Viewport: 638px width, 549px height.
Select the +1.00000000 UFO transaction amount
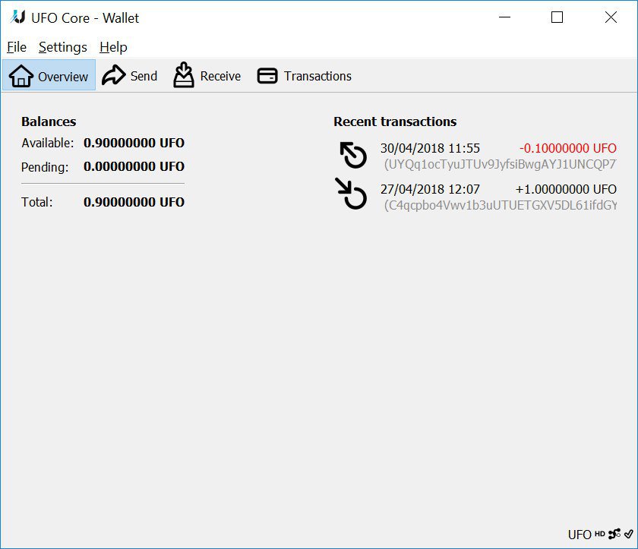pyautogui.click(x=566, y=189)
